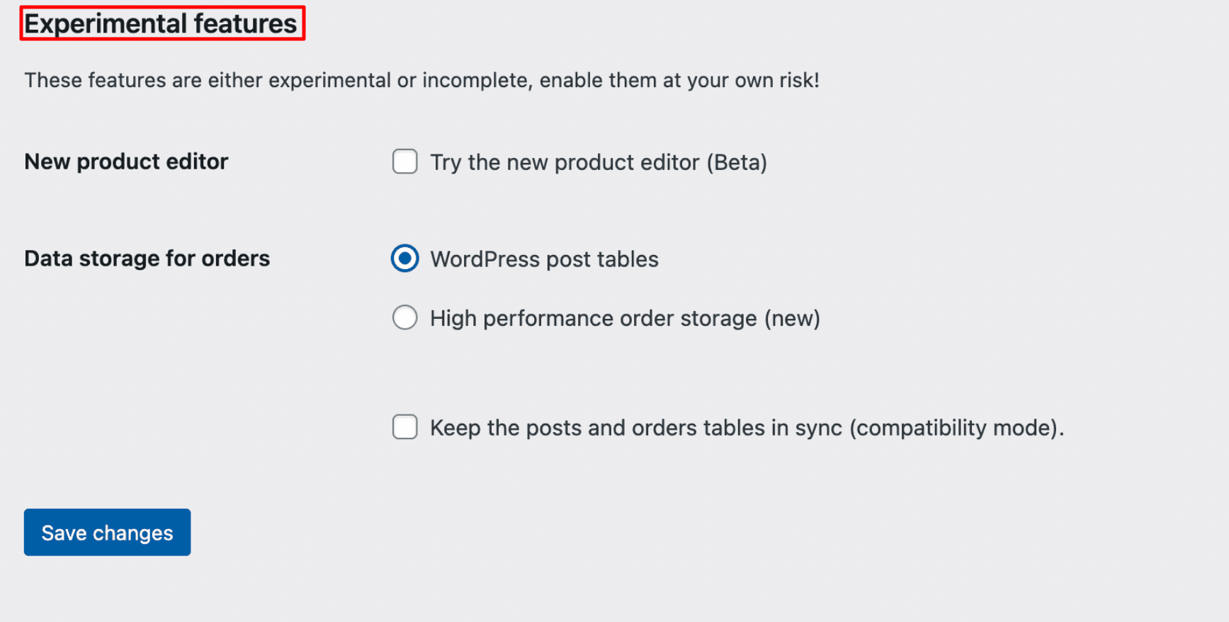Click the Experimental features heading
The image size is (1229, 622).
point(161,23)
